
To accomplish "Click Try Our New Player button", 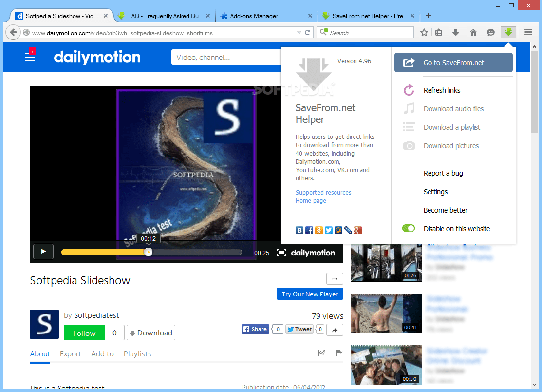I will pyautogui.click(x=310, y=294).
